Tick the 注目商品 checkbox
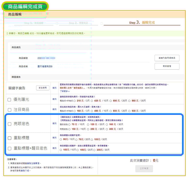The height and width of the screenshot is (177, 187). (9, 110)
